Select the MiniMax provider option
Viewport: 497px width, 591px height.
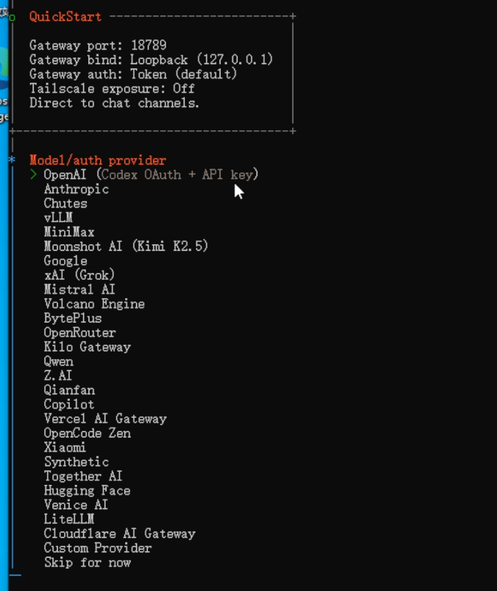[x=69, y=232]
